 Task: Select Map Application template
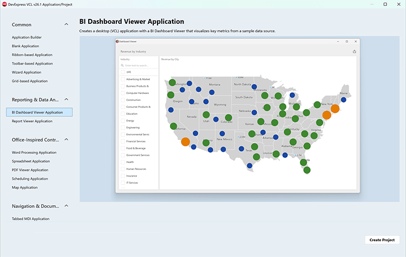click(24, 187)
